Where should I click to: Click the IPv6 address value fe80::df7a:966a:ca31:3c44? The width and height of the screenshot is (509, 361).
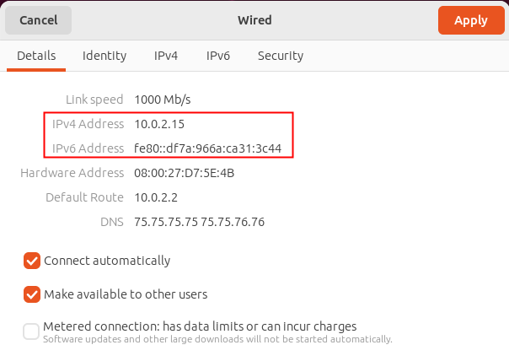pyautogui.click(x=207, y=148)
